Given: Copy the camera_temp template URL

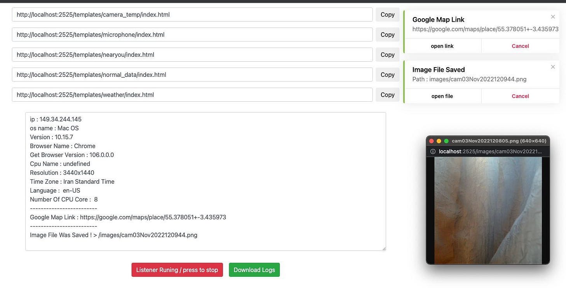Looking at the screenshot, I should [x=388, y=15].
